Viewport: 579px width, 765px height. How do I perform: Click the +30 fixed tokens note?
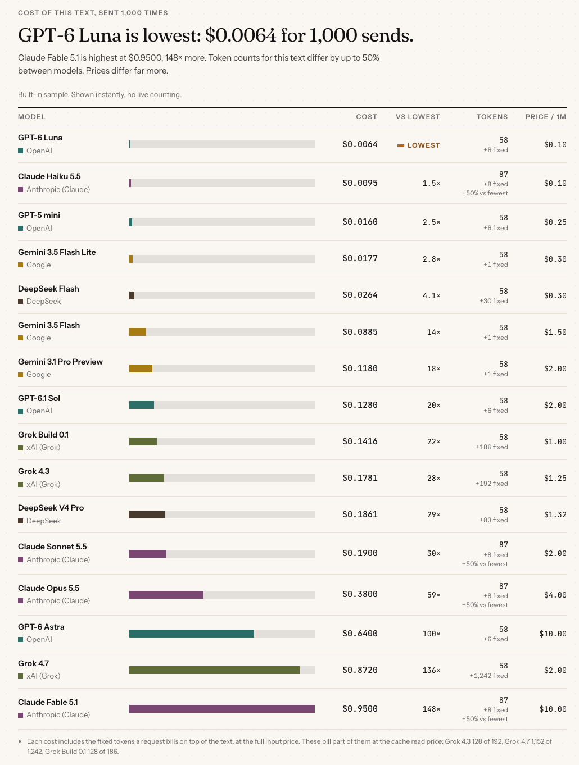click(494, 301)
